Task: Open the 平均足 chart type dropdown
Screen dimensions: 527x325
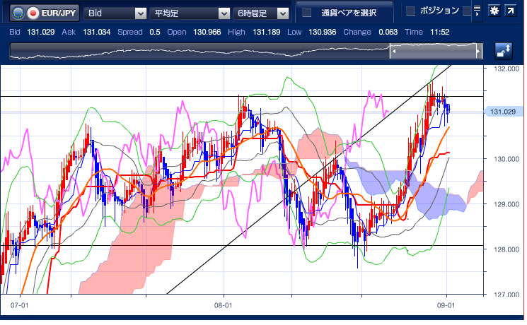Action: pyautogui.click(x=190, y=13)
